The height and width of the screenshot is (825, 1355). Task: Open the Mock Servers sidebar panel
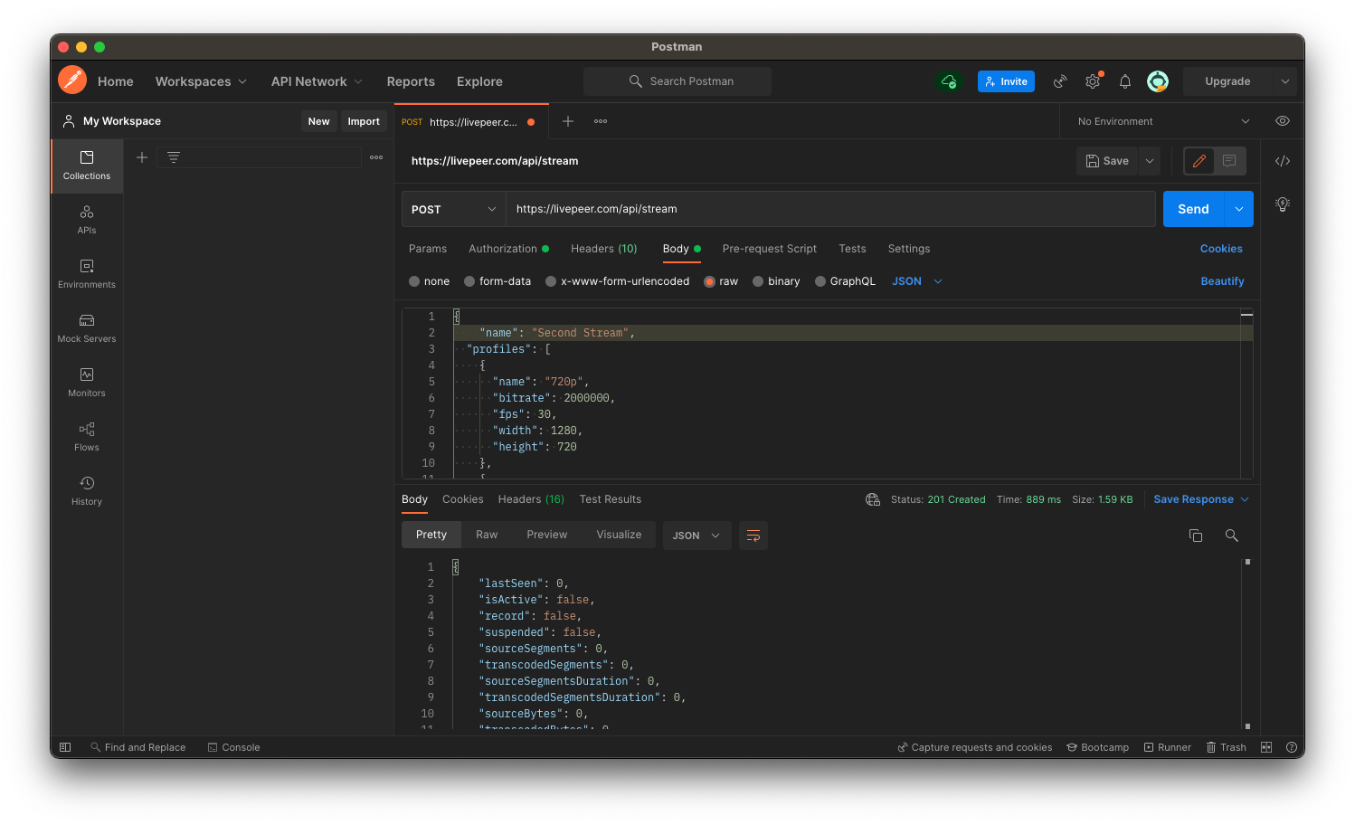tap(87, 328)
